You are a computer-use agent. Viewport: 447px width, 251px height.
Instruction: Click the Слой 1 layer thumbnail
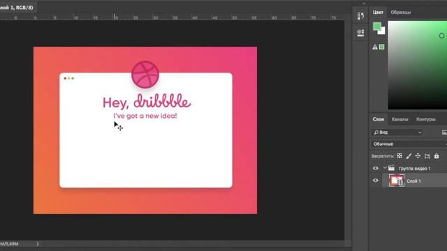pos(397,181)
